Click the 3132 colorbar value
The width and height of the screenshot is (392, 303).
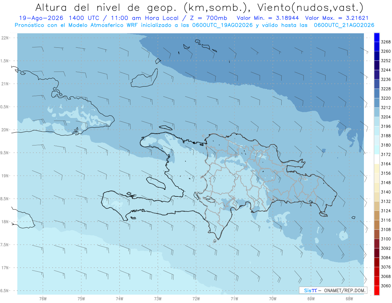coord(386,201)
